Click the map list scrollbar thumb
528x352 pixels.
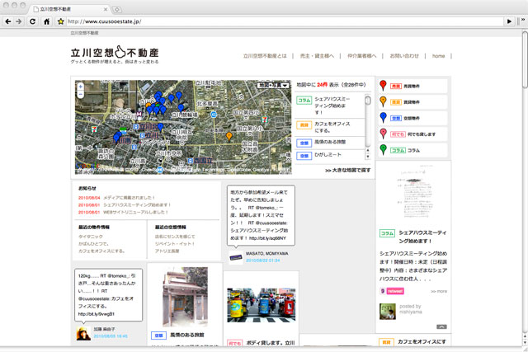point(368,101)
